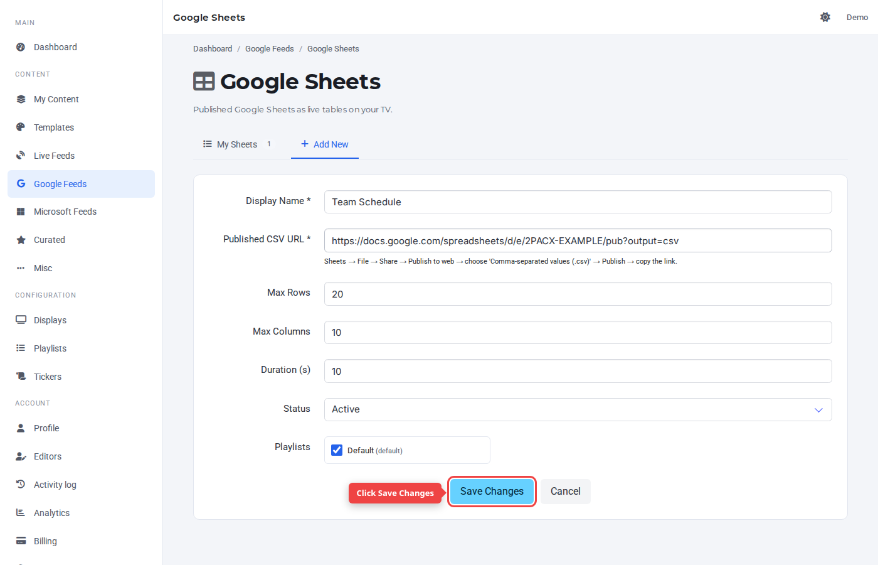This screenshot has width=878, height=565.
Task: Open Curated in the sidebar
Action: click(81, 240)
